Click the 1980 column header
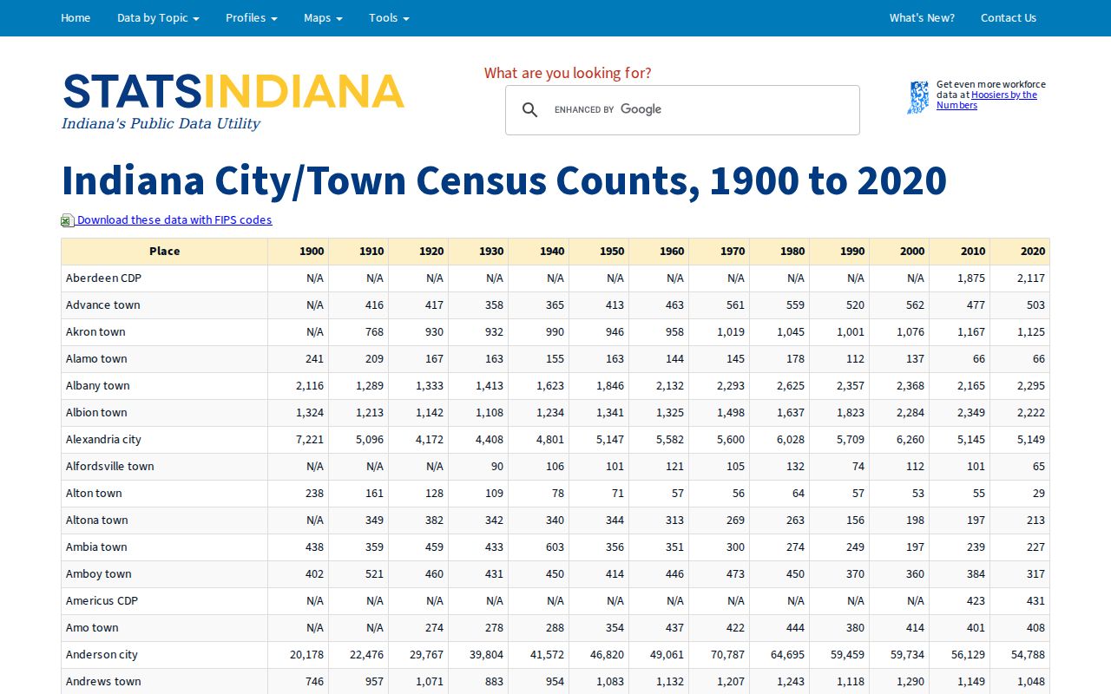 click(779, 252)
